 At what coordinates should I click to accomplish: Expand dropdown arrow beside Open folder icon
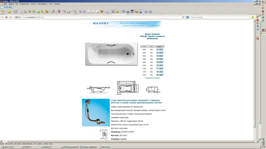coord(12,12)
